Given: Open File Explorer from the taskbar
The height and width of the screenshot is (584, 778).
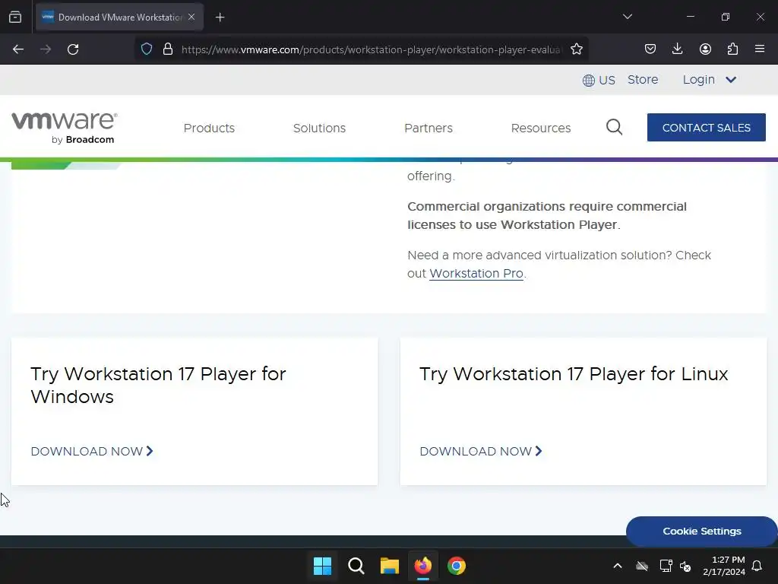Looking at the screenshot, I should [390, 566].
